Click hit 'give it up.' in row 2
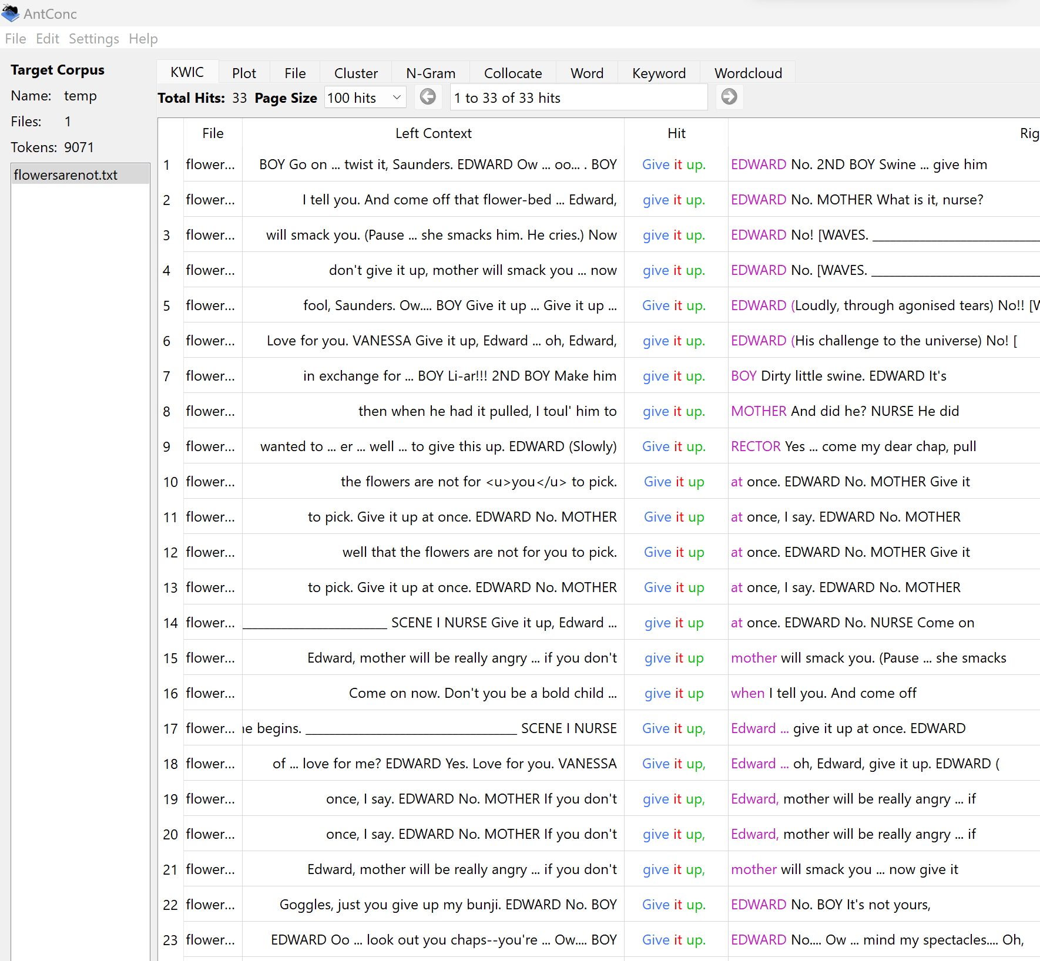This screenshot has height=961, width=1040. click(x=674, y=200)
